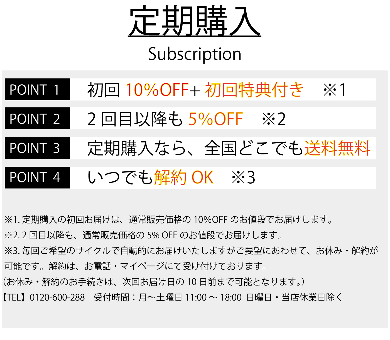
Task: Click footnote ※2 about 5% OFF
Action: [143, 235]
